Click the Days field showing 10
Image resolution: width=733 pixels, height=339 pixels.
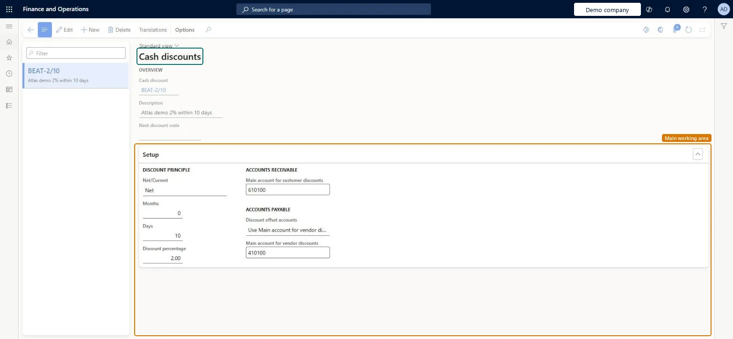point(163,236)
